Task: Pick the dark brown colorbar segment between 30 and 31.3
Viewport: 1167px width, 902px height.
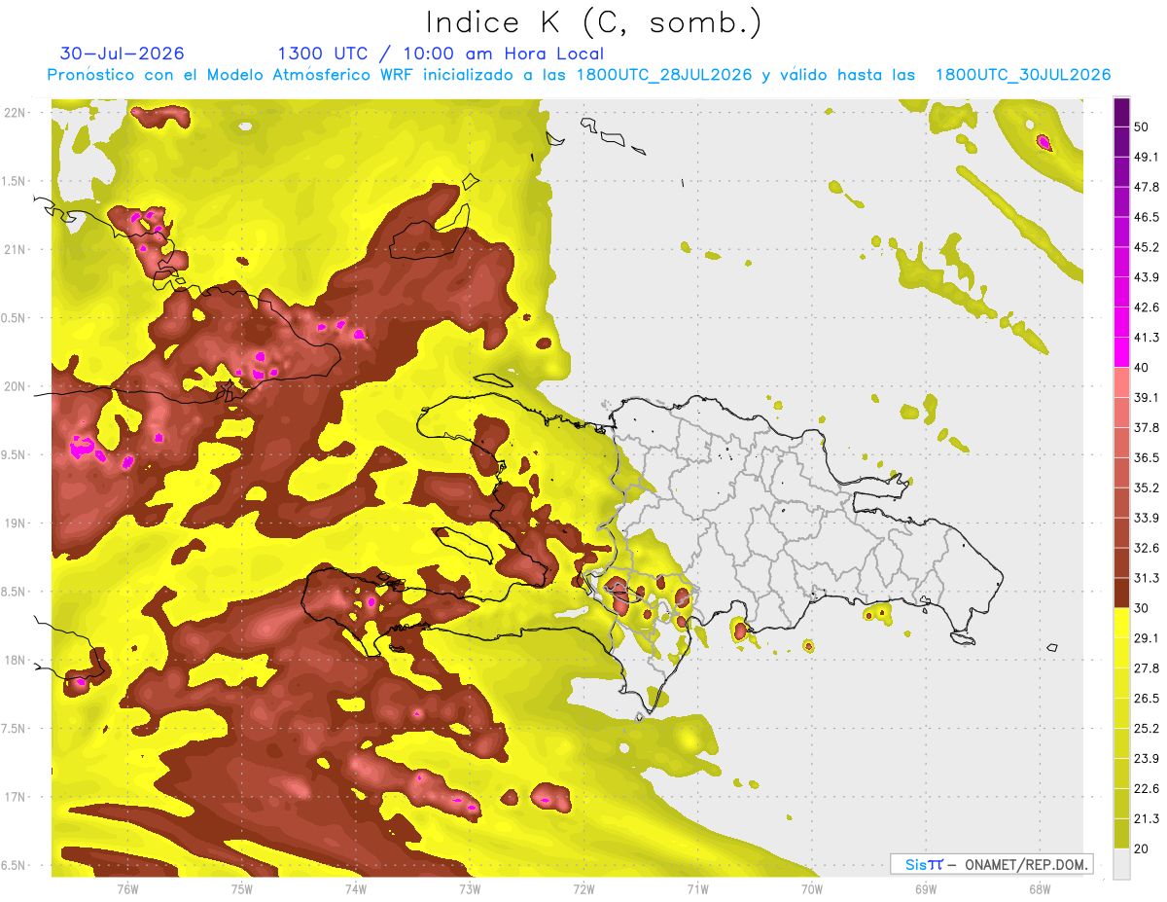Action: 1122,593
